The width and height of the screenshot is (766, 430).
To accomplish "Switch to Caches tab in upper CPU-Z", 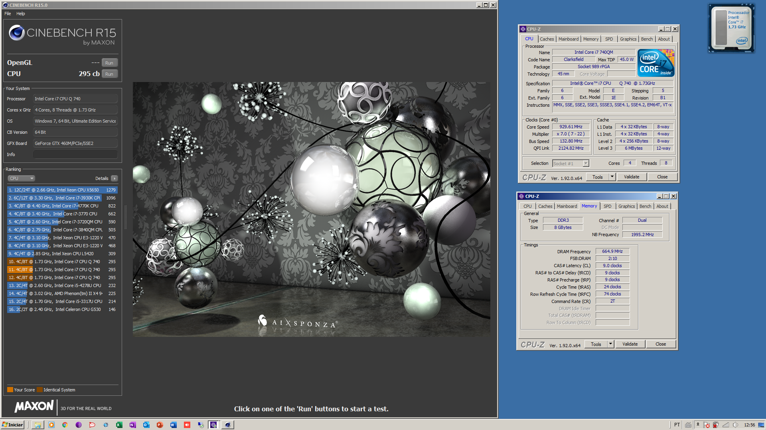I will (547, 39).
